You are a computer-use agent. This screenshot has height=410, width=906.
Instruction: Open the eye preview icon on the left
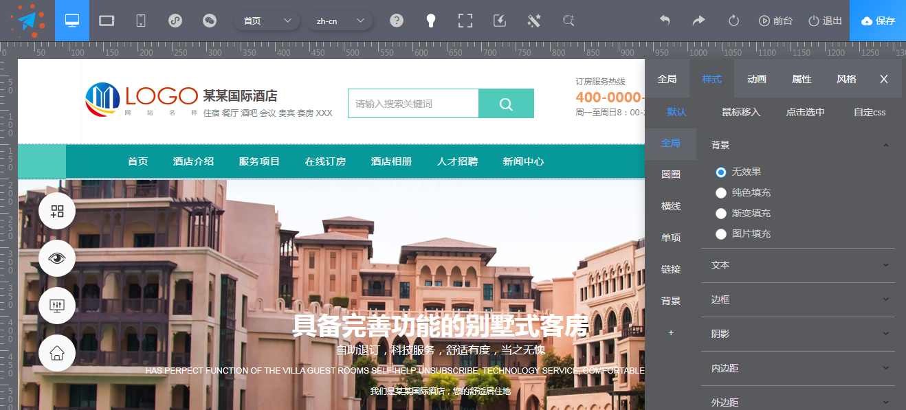click(57, 258)
